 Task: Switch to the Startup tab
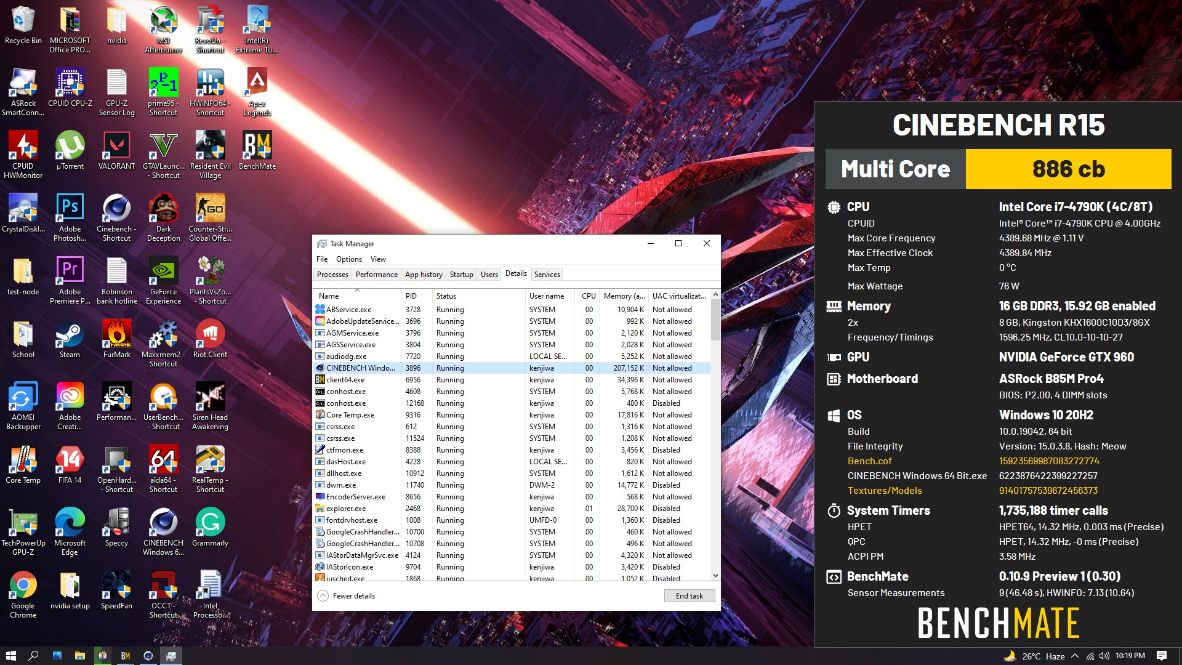pyautogui.click(x=461, y=275)
